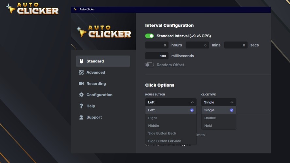The height and width of the screenshot is (163, 290).
Task: Click the blue checkmark next to Left option
Action: coord(192,110)
